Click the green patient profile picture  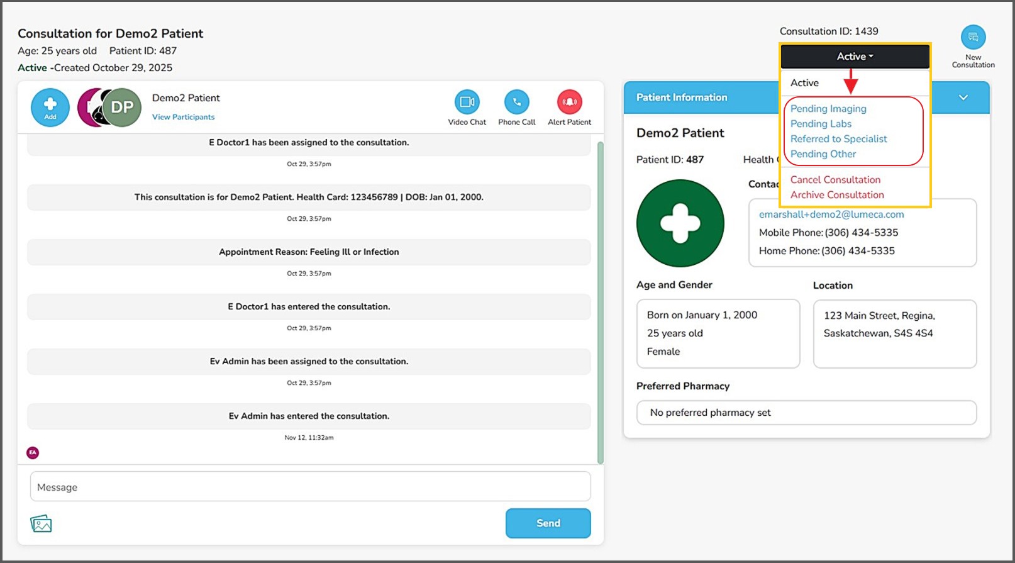680,223
